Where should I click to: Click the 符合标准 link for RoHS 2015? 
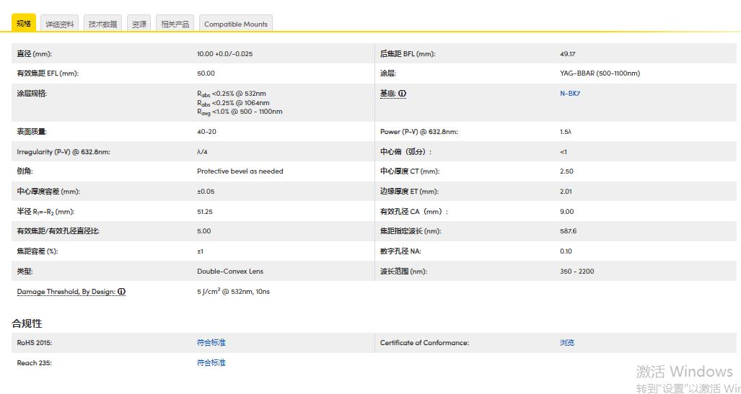(x=211, y=343)
